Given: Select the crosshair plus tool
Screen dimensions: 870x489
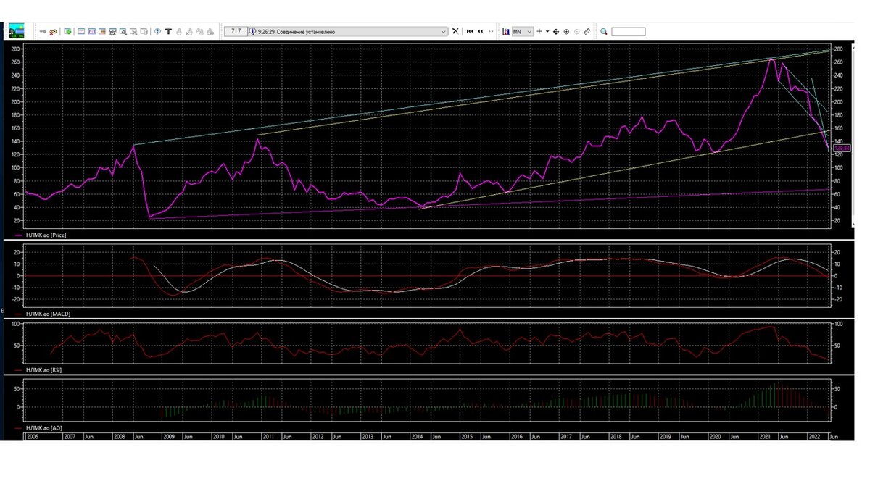Looking at the screenshot, I should pyautogui.click(x=539, y=31).
